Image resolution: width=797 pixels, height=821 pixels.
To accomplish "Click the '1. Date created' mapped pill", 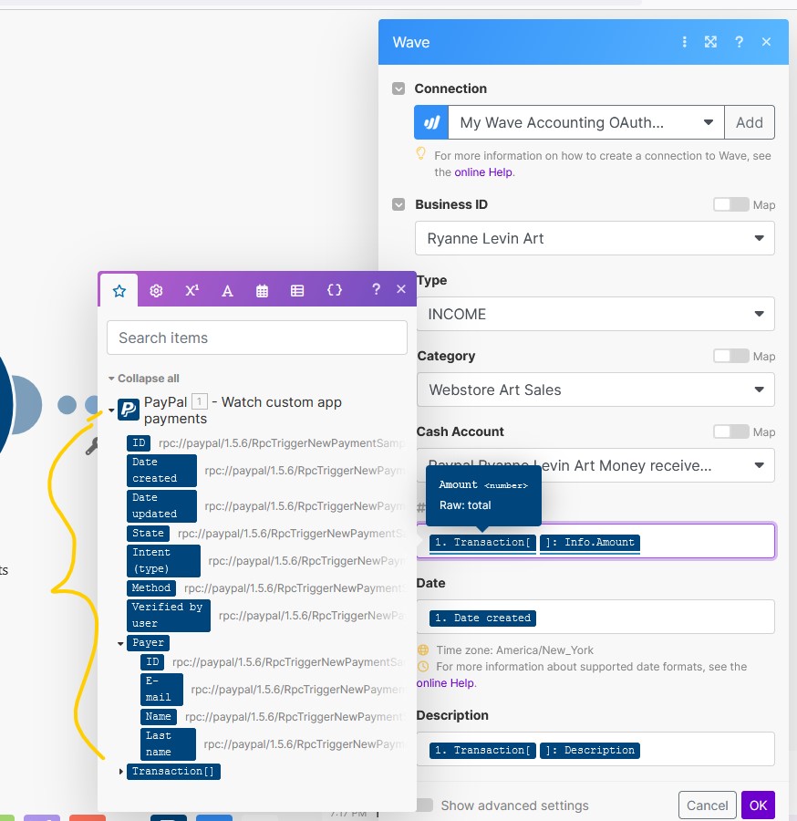I will pos(482,618).
